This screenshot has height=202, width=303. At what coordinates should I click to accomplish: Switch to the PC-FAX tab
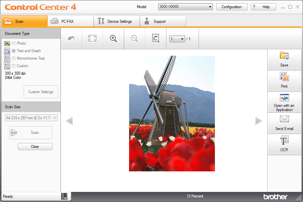tap(71, 21)
